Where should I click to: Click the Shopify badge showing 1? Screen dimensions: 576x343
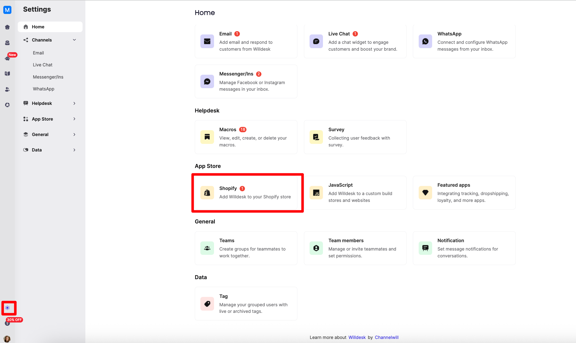pos(242,188)
